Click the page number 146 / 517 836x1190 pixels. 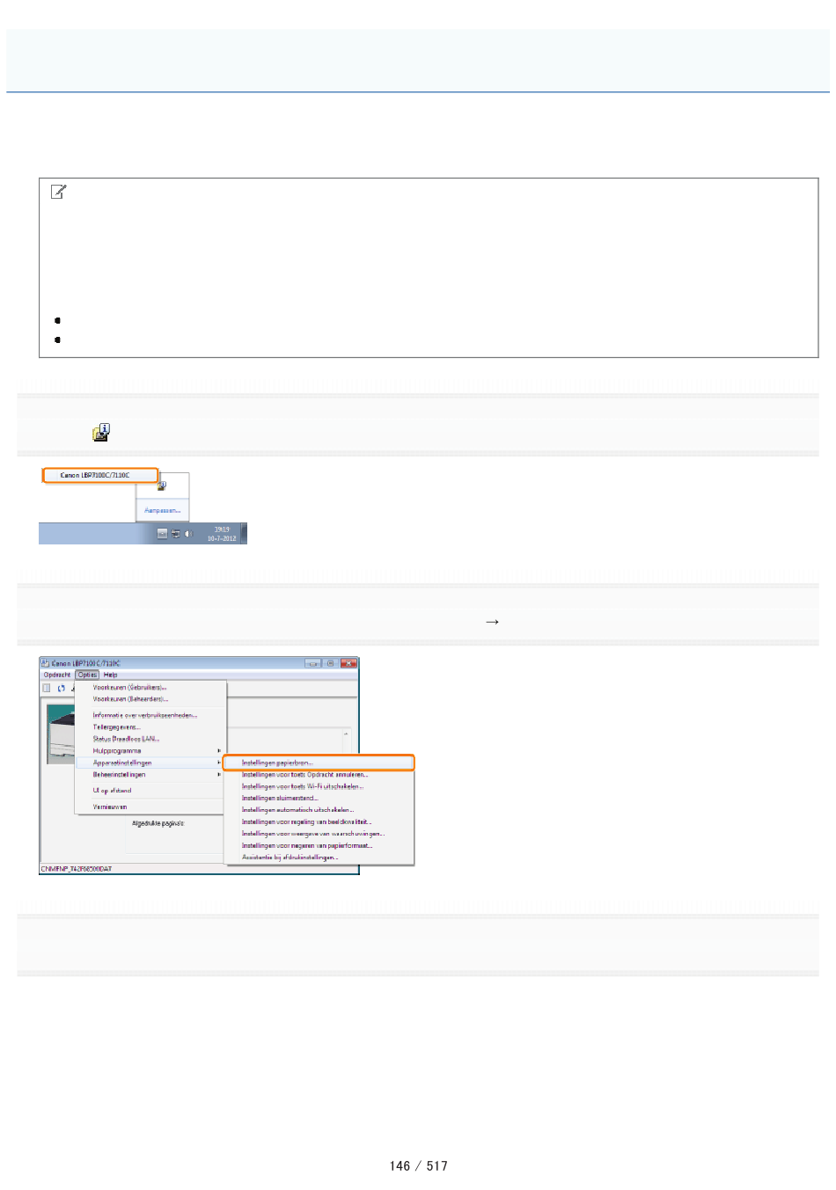click(419, 1166)
